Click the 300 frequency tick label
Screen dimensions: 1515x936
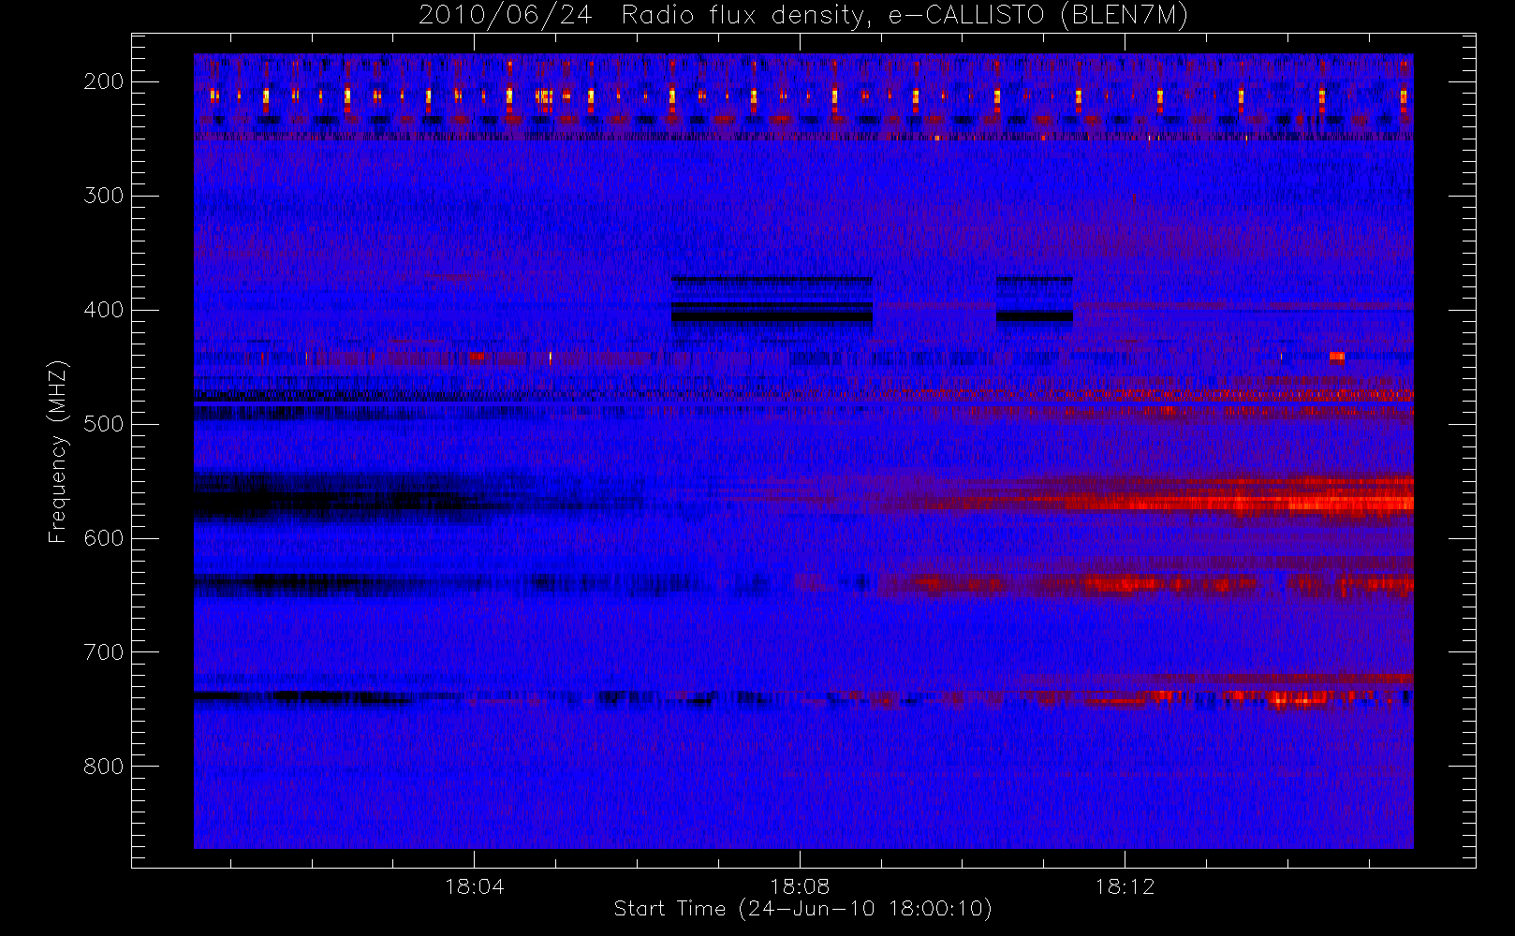pyautogui.click(x=104, y=196)
